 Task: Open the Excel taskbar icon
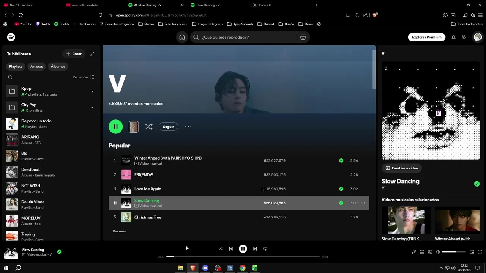coord(255,268)
